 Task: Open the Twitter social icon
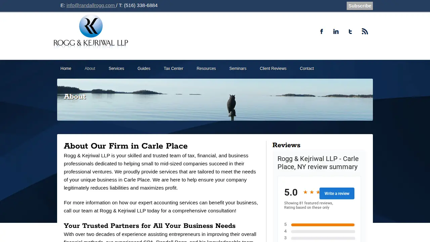tap(350, 32)
